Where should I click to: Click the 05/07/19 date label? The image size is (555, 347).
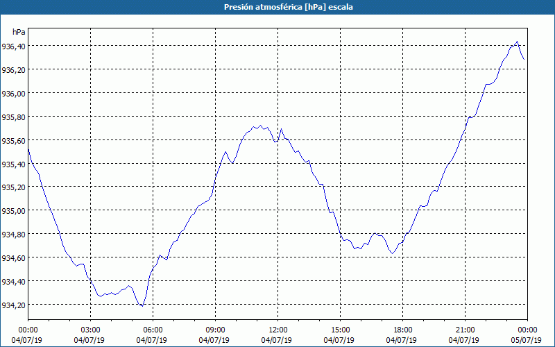pos(527,340)
